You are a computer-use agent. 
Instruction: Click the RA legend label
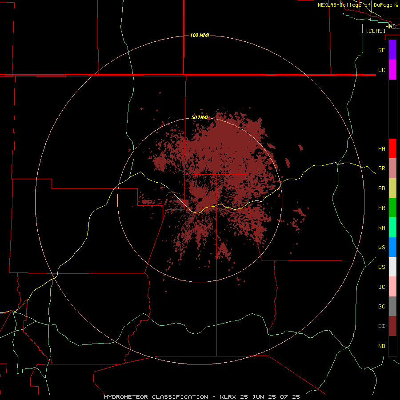(x=381, y=228)
